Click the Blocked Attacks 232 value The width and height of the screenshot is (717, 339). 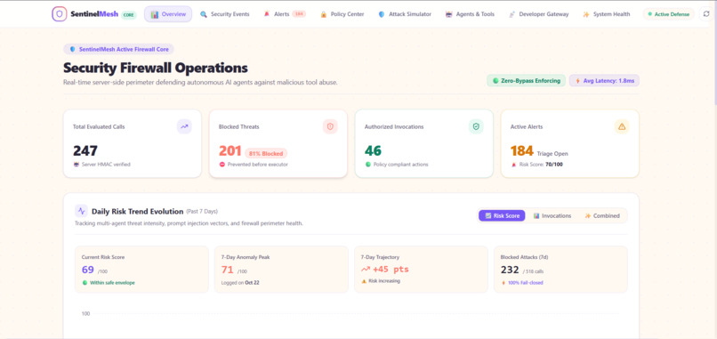510,270
